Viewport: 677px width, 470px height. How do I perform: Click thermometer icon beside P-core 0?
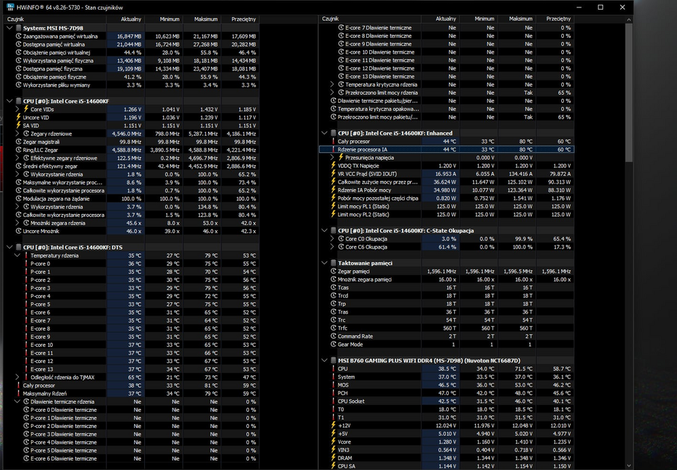point(26,263)
